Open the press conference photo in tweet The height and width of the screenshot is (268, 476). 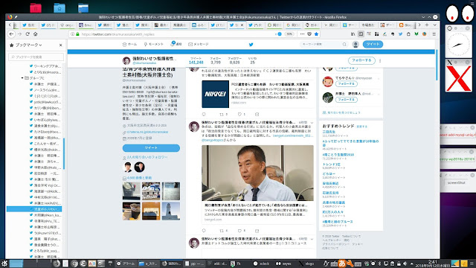(x=257, y=173)
